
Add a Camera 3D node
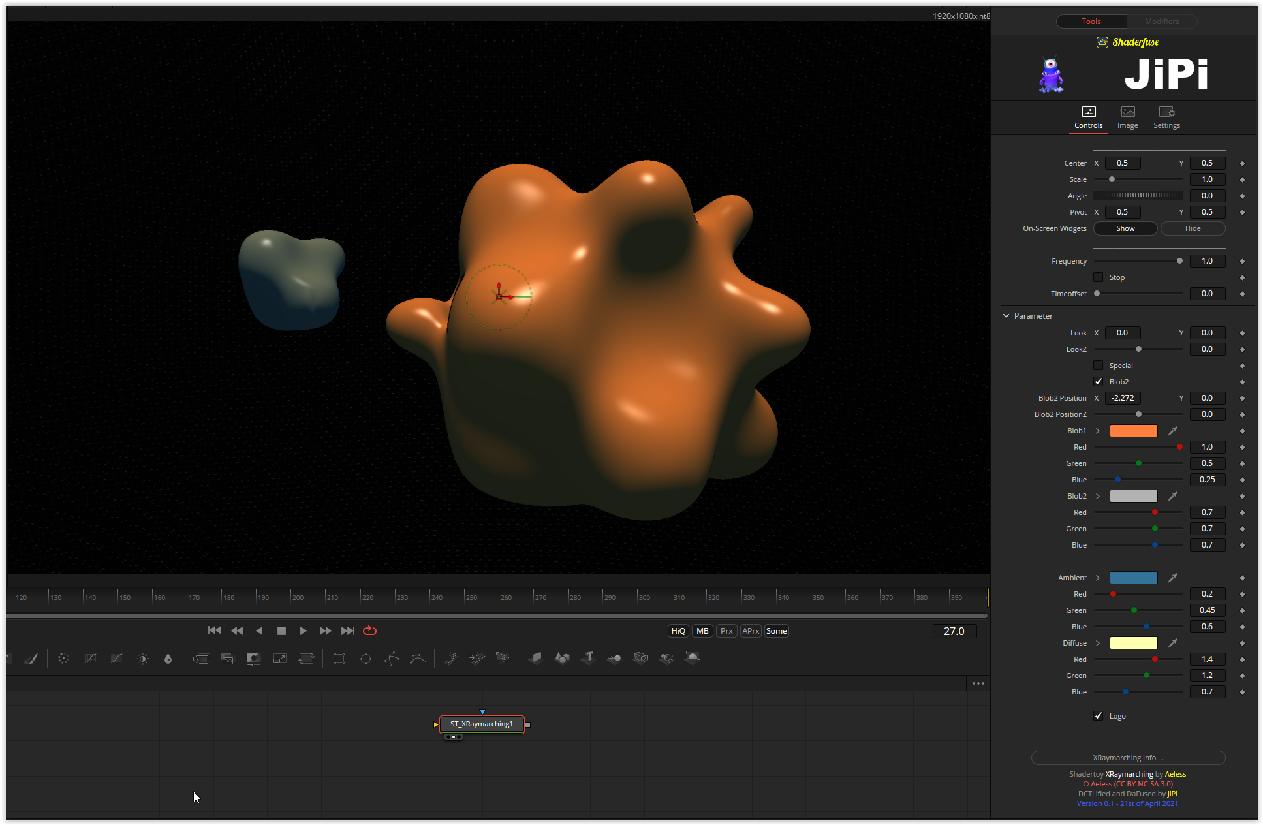click(x=641, y=658)
